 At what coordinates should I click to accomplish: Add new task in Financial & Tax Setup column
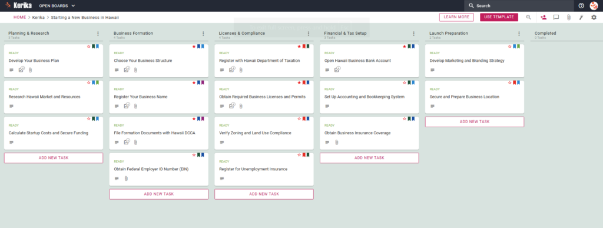point(369,158)
